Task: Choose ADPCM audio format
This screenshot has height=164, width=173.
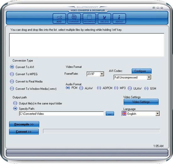Action: tap(105, 88)
